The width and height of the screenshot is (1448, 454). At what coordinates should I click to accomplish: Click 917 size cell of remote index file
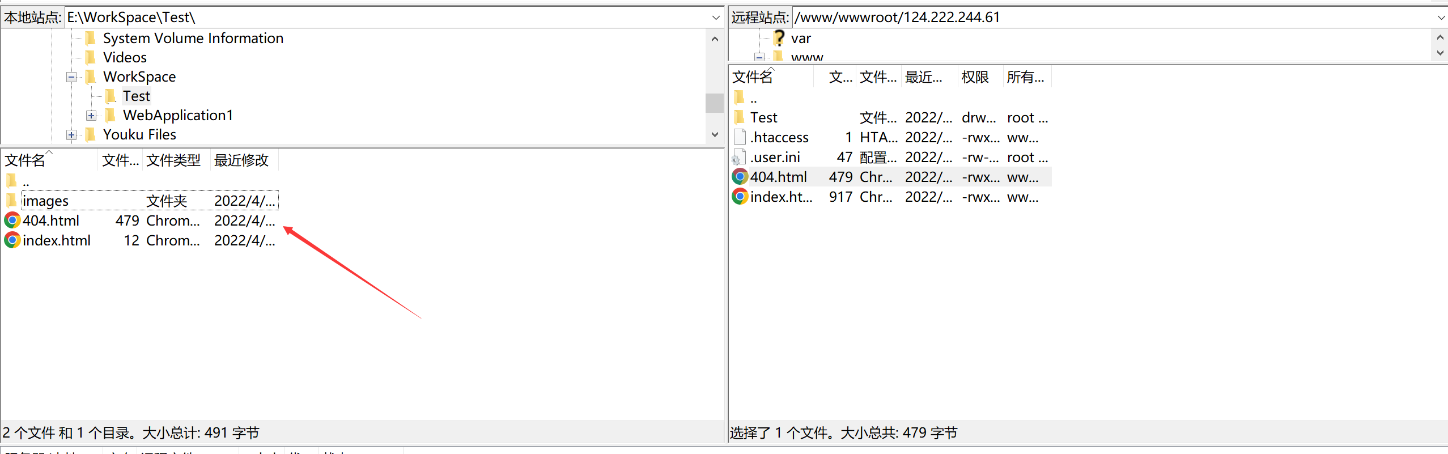pyautogui.click(x=840, y=197)
